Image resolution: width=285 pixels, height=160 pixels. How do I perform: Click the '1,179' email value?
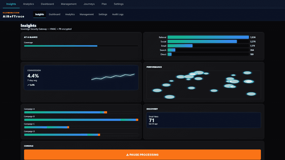[252, 46]
